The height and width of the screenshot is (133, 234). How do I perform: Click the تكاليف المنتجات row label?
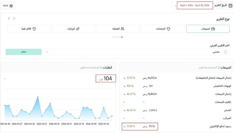[223, 102]
